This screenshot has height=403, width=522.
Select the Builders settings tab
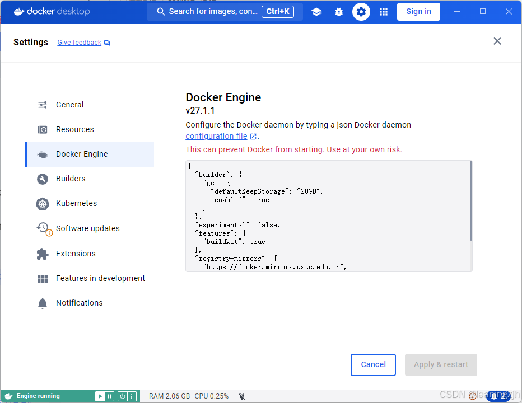[x=89, y=179]
